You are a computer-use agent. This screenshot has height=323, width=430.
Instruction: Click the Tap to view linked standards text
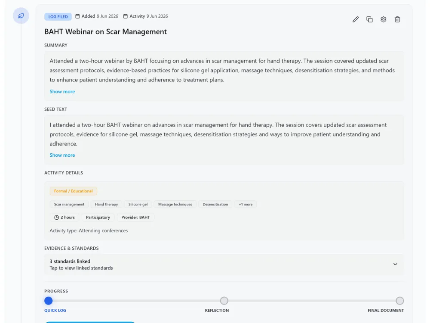click(x=81, y=268)
